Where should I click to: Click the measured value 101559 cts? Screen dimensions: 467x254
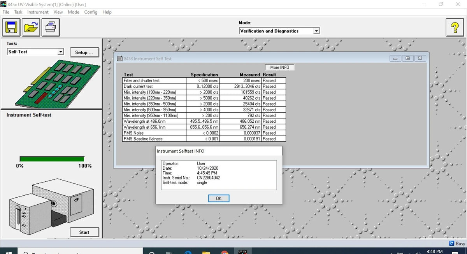click(251, 92)
